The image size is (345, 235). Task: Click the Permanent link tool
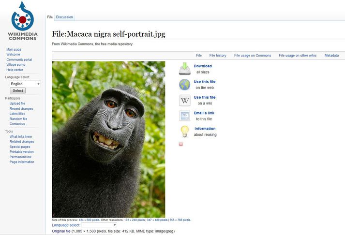[20, 157]
